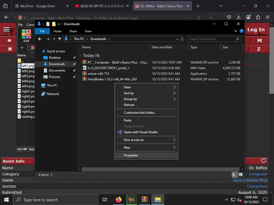
Task: Choose Paste in the context menu
Action: (x=146, y=120)
